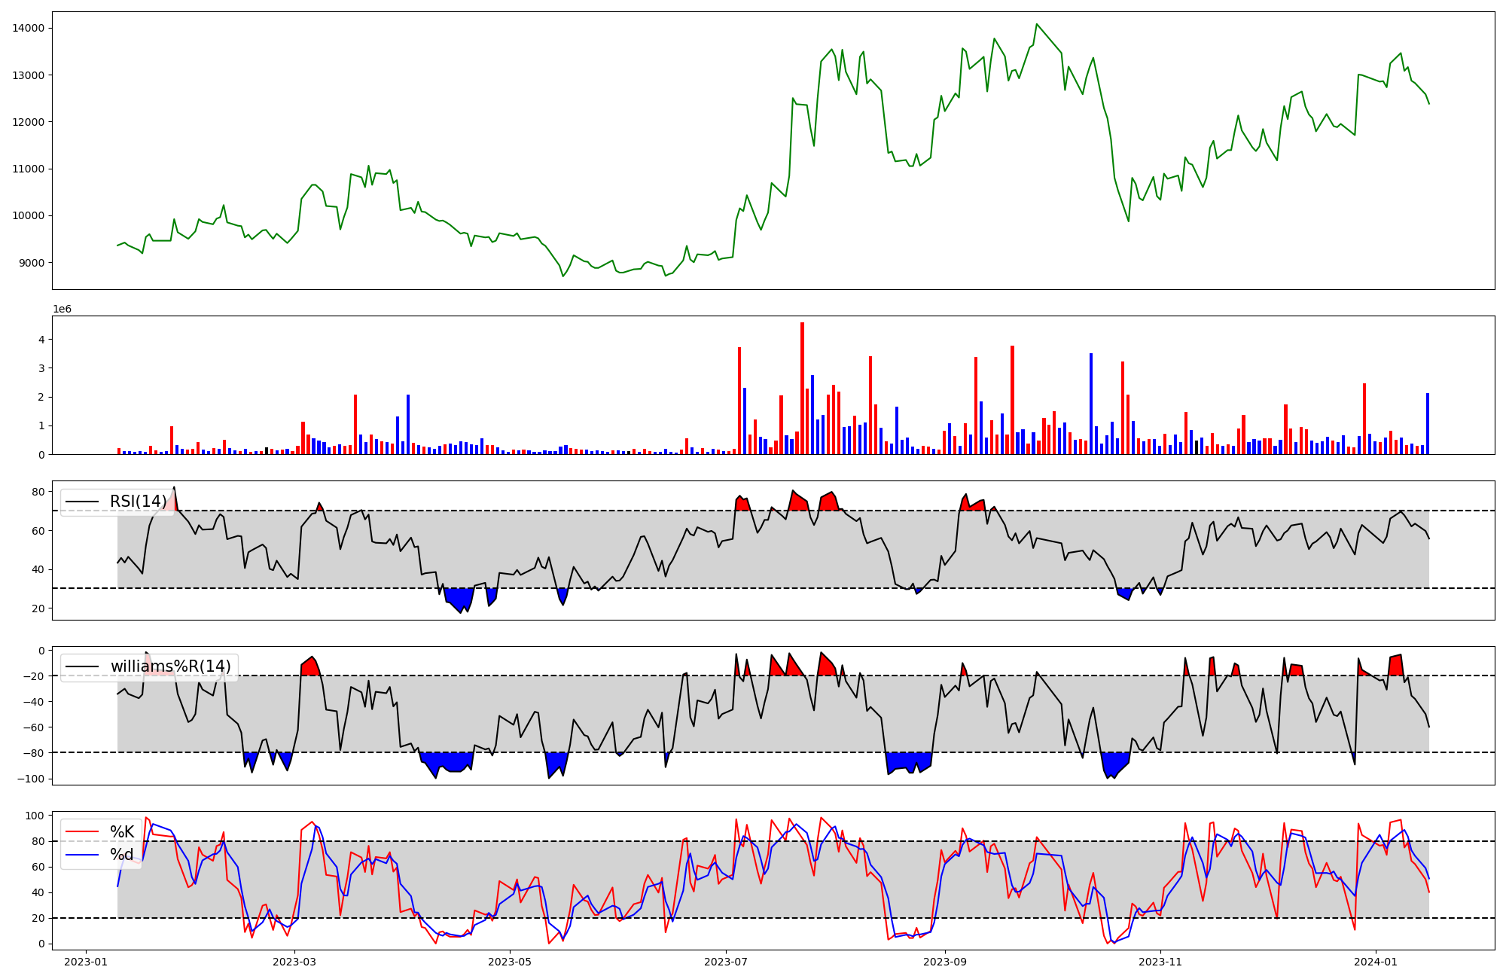
Task: Click the 2024-01 x-axis date label
Action: [x=1376, y=962]
